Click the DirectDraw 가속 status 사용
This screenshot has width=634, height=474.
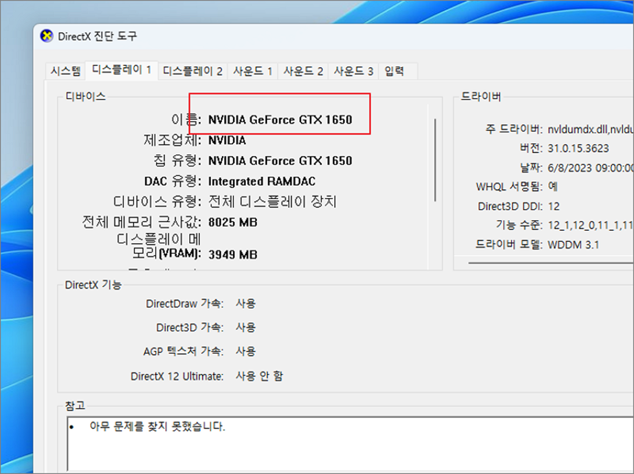[245, 304]
